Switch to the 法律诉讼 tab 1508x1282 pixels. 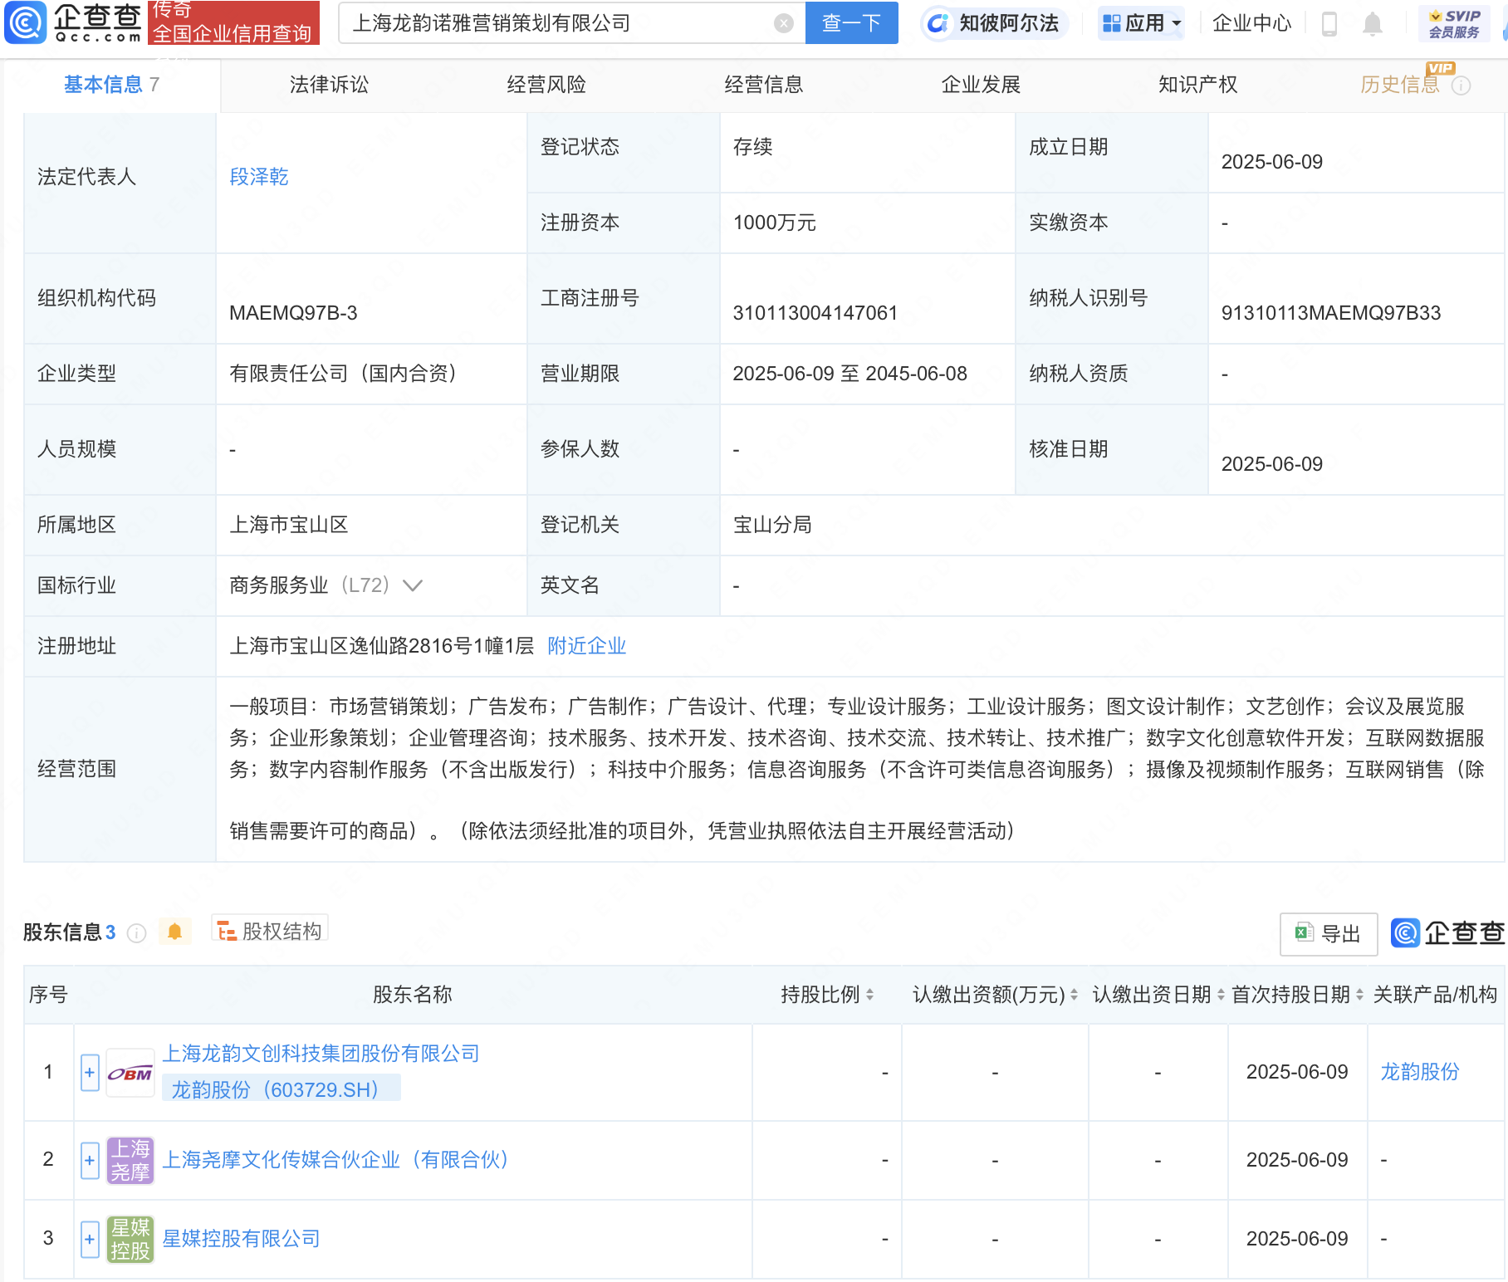[x=329, y=85]
